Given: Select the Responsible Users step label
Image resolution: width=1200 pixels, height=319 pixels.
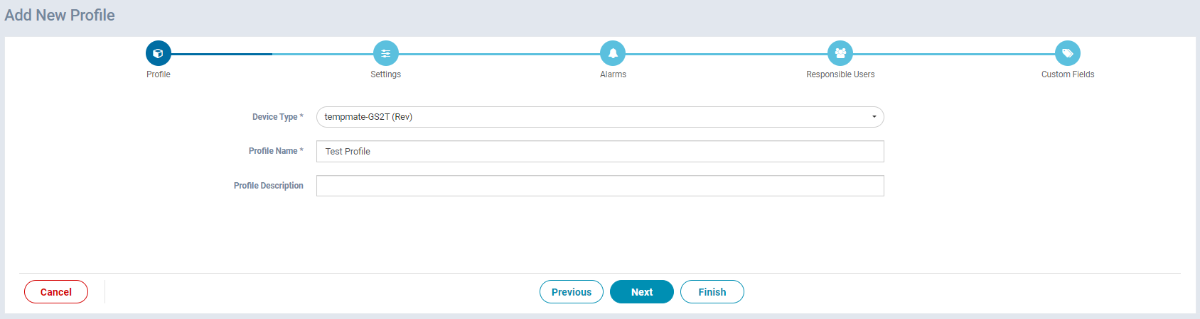Looking at the screenshot, I should click(840, 74).
